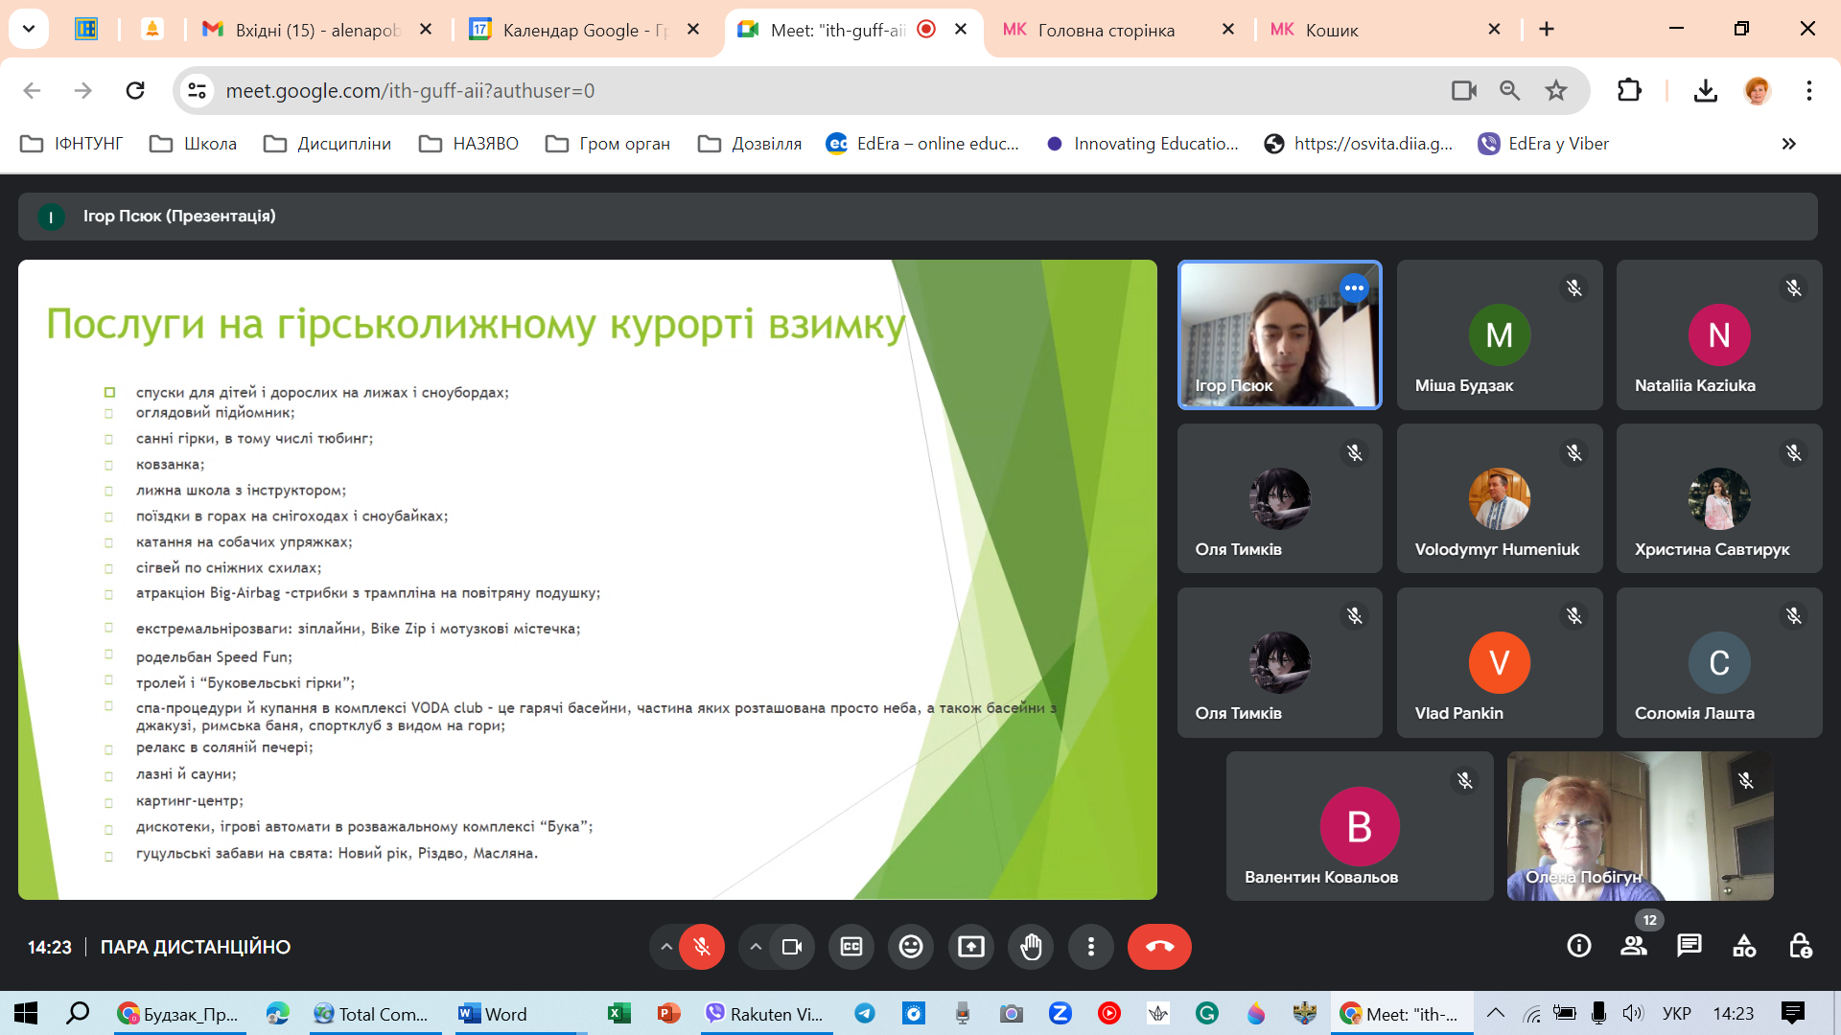Open the emoji reactions button
This screenshot has height=1035, width=1841.
911,947
